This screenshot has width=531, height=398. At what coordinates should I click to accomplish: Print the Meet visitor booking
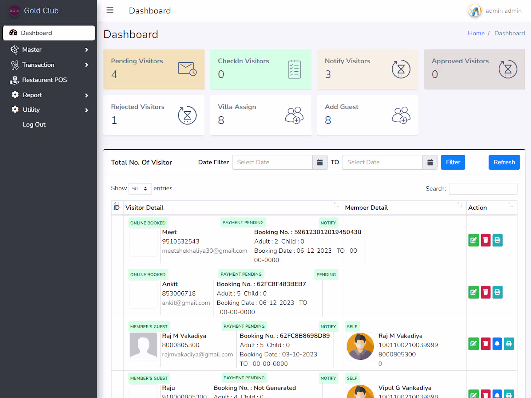click(x=497, y=240)
